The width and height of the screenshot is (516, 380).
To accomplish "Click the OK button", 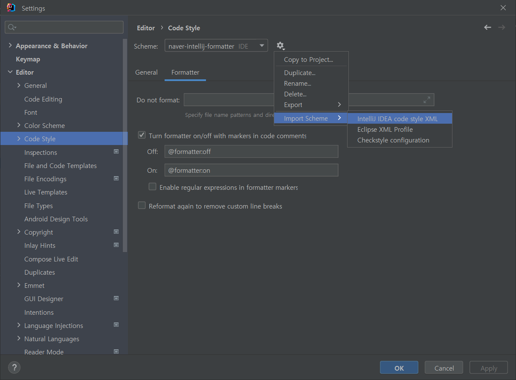I will (x=399, y=368).
